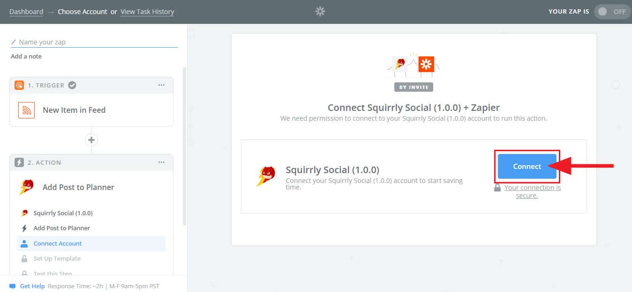Click the Choose Account breadcrumb text
Image resolution: width=632 pixels, height=292 pixels.
83,12
